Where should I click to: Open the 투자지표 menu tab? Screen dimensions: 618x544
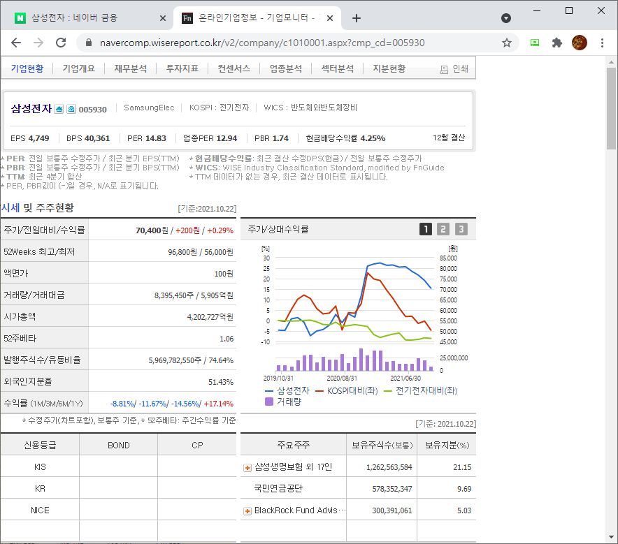coord(182,68)
